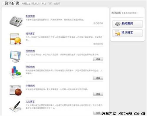Select 新闻要闻 in the 我已订阅 panel

pyautogui.click(x=127, y=24)
